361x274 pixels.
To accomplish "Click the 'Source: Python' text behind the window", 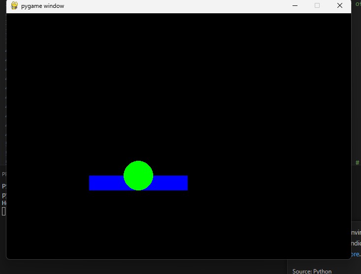I will pos(312,271).
